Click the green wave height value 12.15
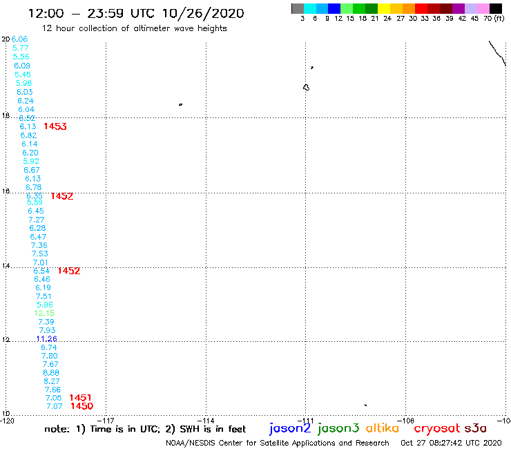 [x=44, y=313]
